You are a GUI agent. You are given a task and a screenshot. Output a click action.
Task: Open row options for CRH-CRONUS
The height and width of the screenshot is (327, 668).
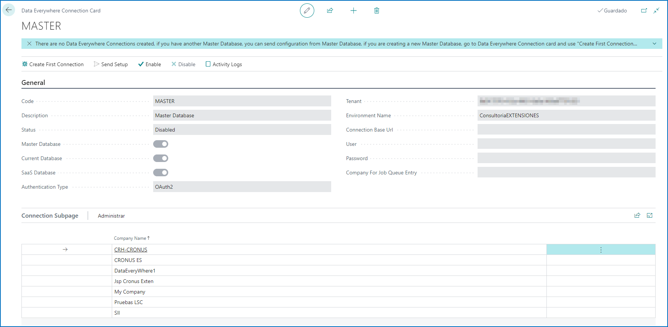click(601, 250)
